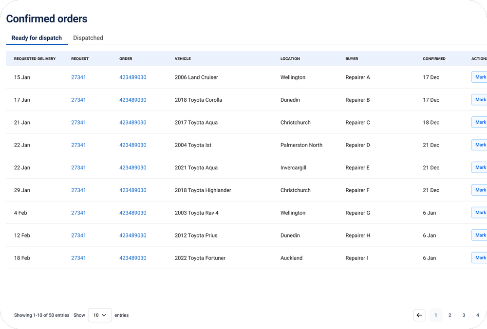The image size is (487, 329).
Task: Click the 'Confirmed orders' page heading
Action: pyautogui.click(x=47, y=18)
